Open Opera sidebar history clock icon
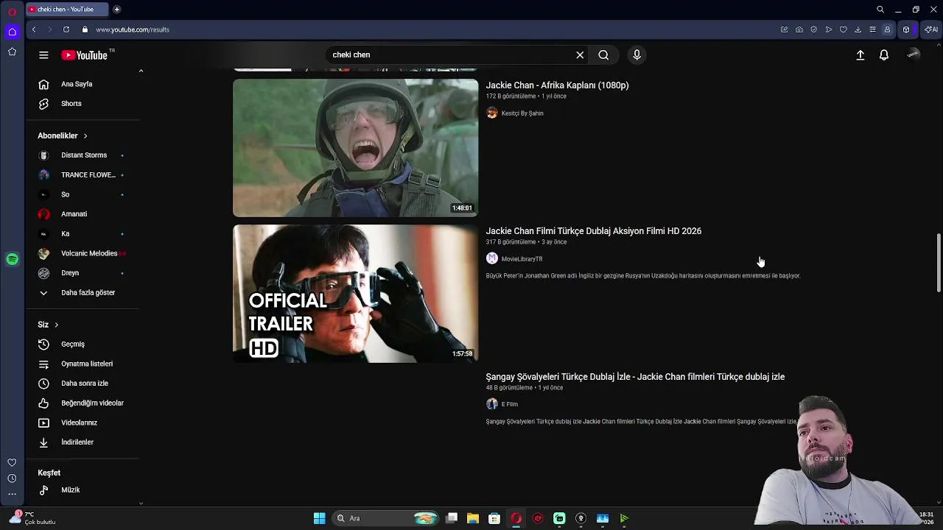Screen dimensions: 943x530 (x=12, y=478)
